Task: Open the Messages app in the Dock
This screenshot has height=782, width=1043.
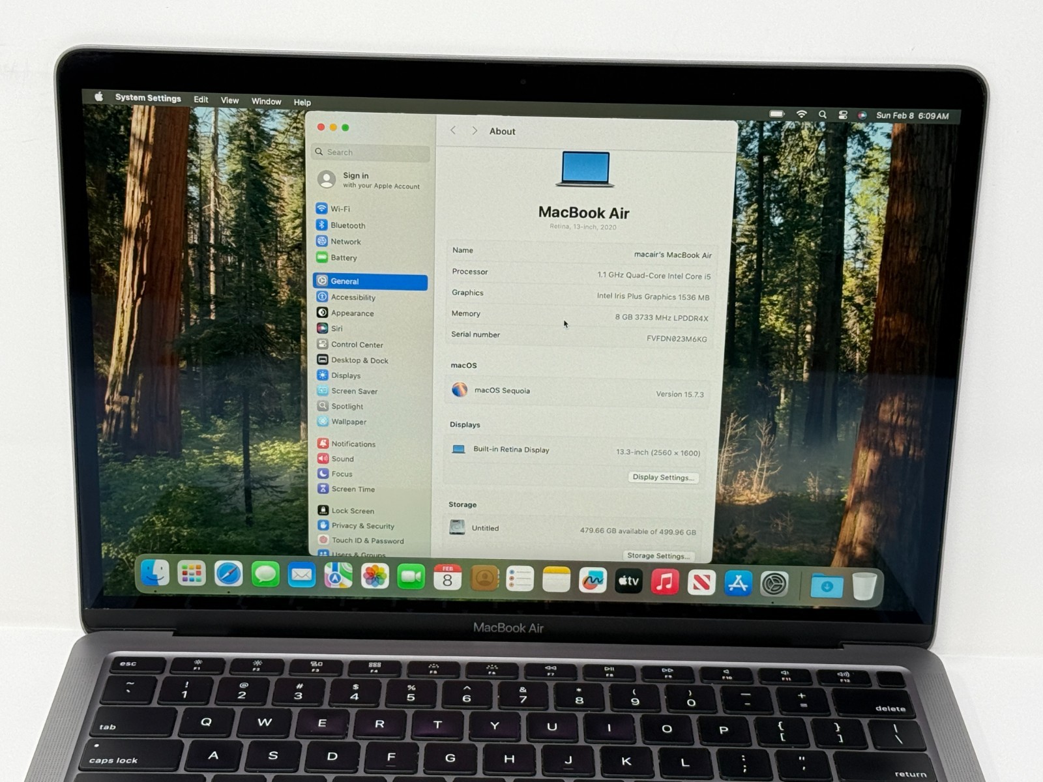Action: [x=265, y=575]
